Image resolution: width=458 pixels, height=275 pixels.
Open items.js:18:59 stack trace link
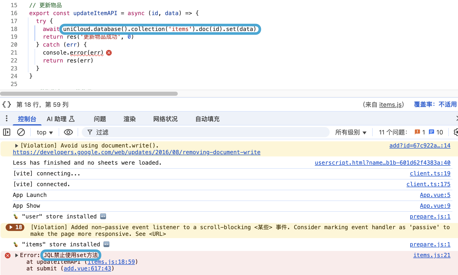tap(111, 262)
